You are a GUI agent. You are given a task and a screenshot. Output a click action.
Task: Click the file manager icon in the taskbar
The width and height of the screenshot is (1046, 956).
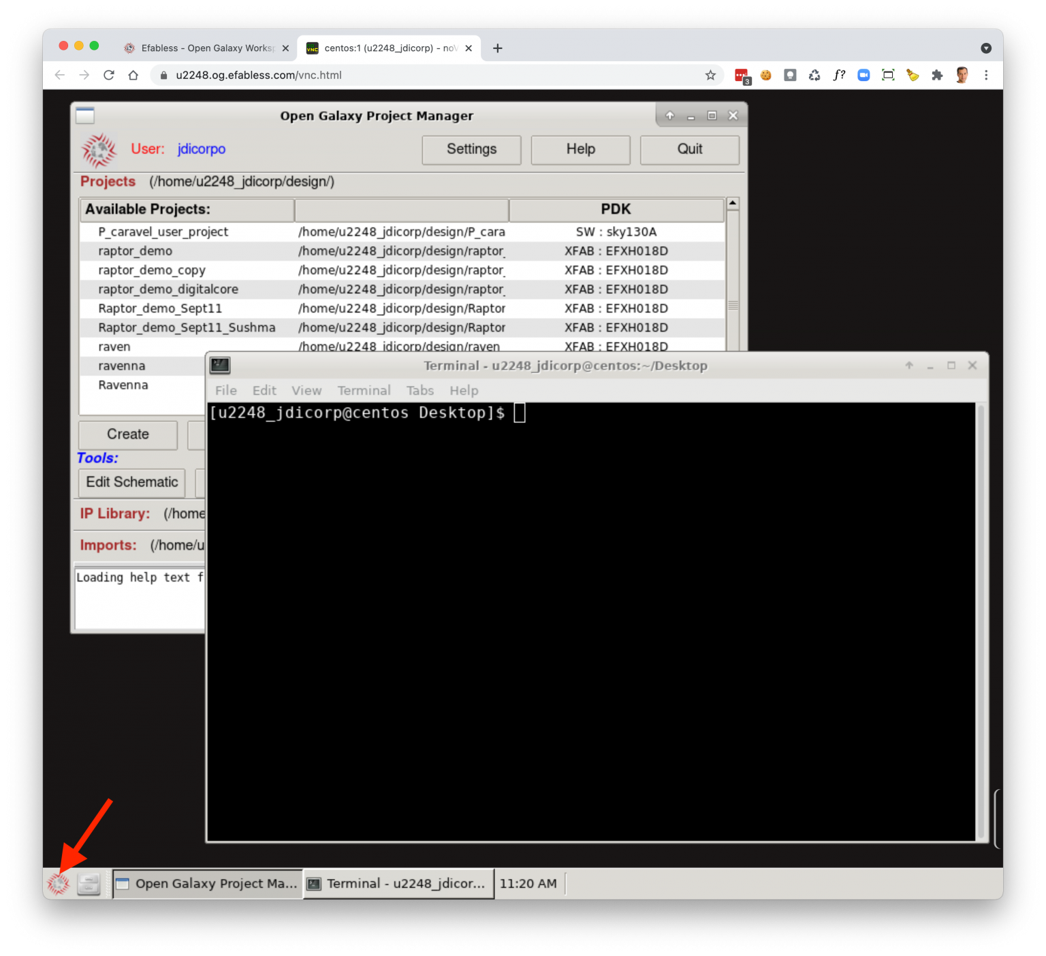pyautogui.click(x=89, y=884)
